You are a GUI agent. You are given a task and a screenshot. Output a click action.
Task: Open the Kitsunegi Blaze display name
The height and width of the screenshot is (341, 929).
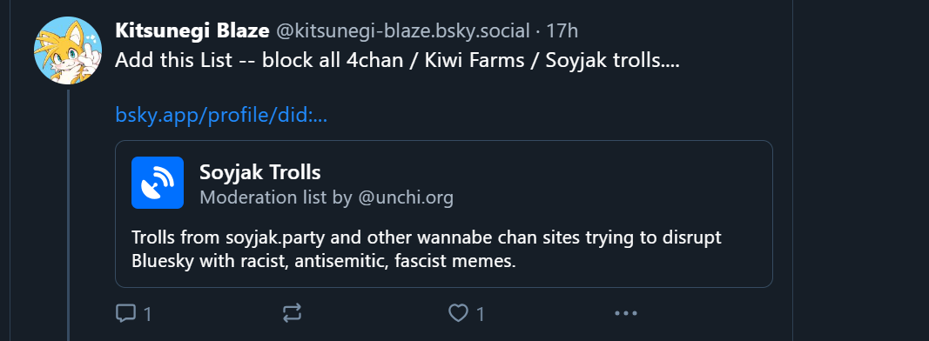coord(192,30)
